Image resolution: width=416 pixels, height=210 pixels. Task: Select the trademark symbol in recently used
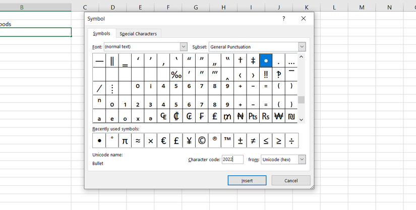tap(227, 140)
